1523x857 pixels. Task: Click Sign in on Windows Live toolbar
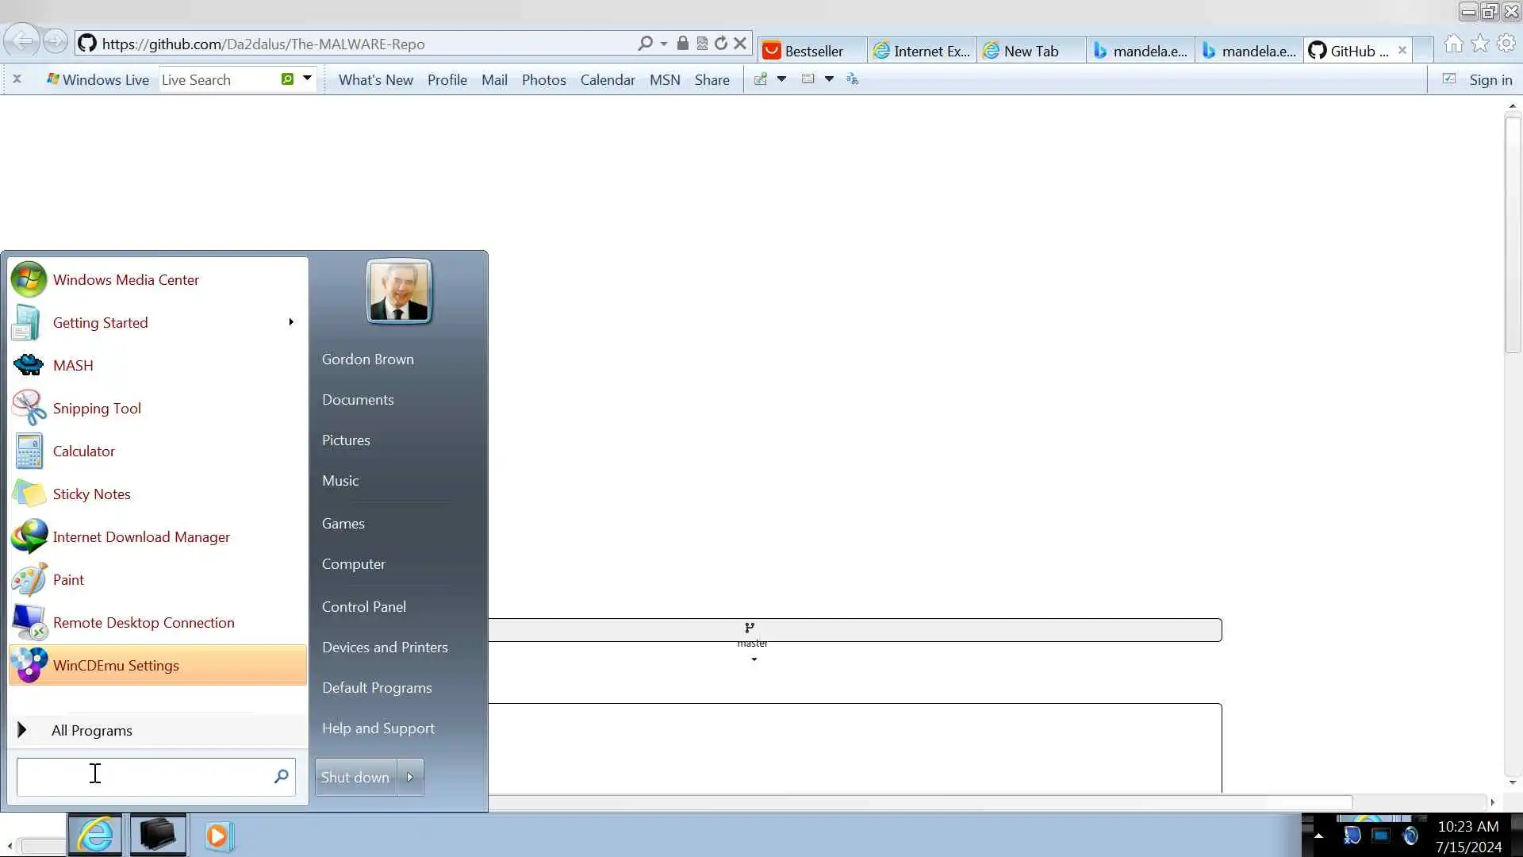pyautogui.click(x=1490, y=79)
